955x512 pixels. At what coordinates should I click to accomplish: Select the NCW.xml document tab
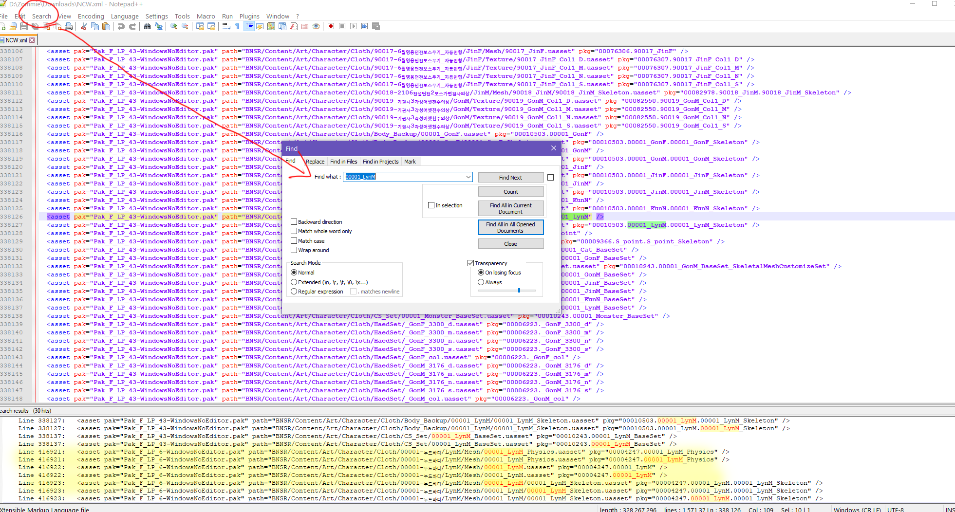tap(16, 40)
